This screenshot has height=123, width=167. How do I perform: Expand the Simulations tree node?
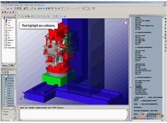click(x=4, y=40)
